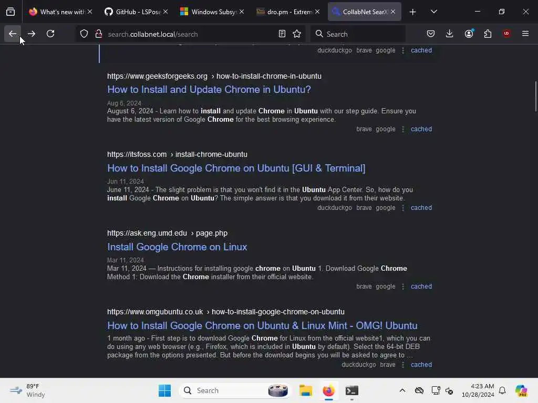Image resolution: width=538 pixels, height=403 pixels.
Task: Open the tracking protection shield icon
Action: [84, 34]
